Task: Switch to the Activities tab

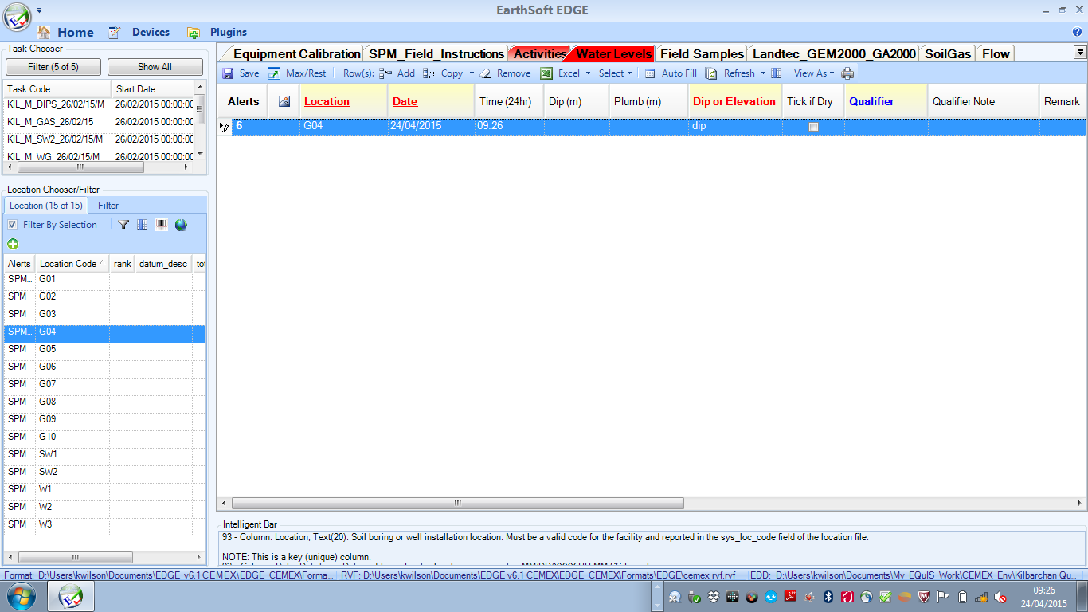Action: tap(539, 54)
